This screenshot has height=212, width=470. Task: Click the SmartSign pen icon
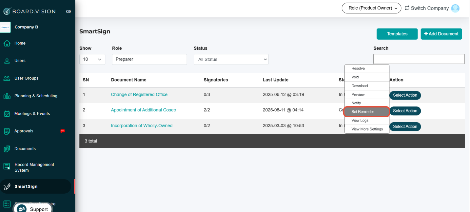coord(7,187)
